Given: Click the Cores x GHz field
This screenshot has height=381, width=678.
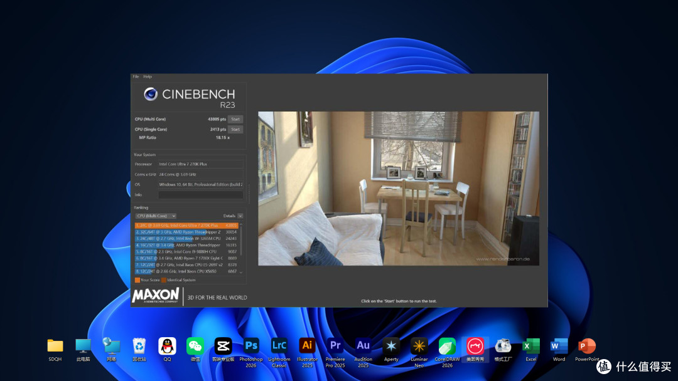Looking at the screenshot, I should [x=201, y=174].
